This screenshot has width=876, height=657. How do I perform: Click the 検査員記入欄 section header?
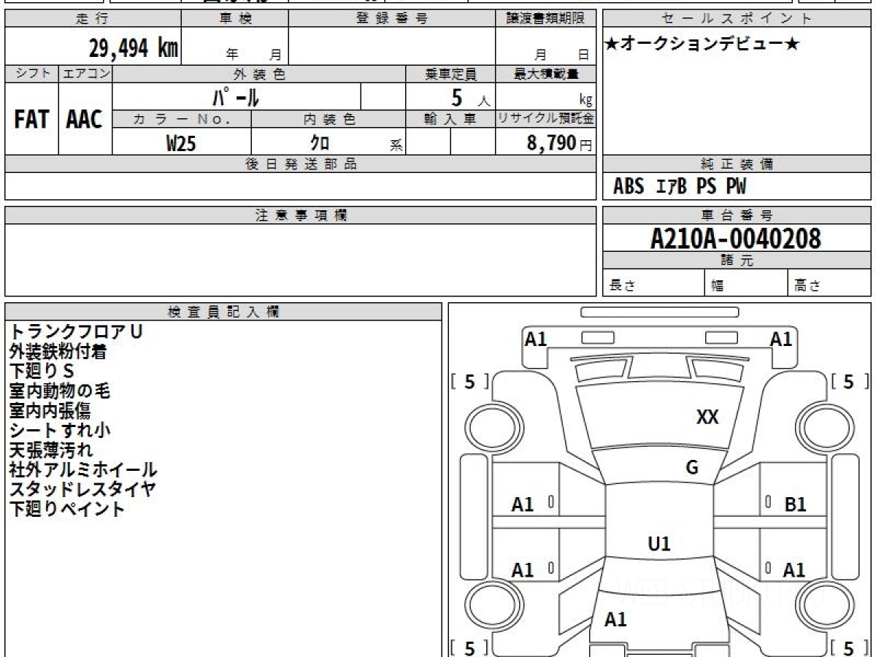coord(223,312)
